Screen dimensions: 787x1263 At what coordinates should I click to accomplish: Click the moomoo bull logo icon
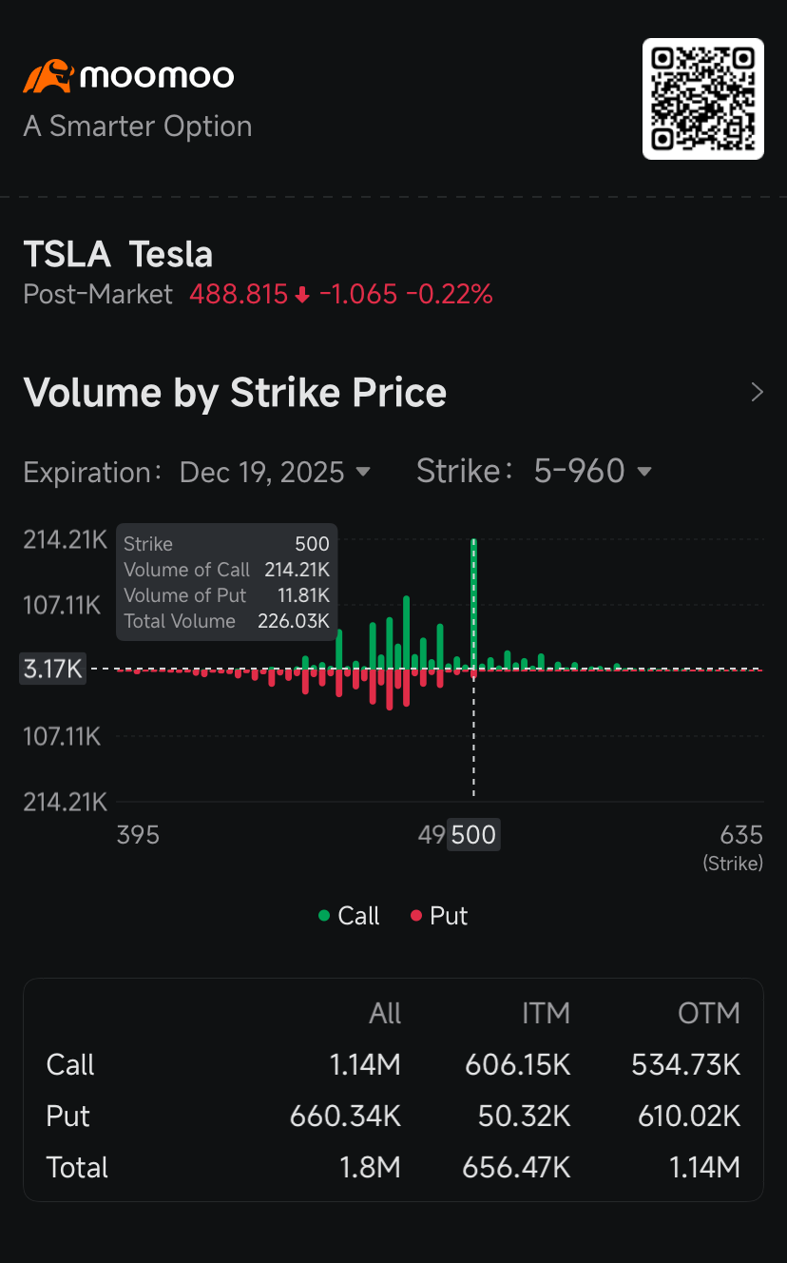tap(48, 76)
